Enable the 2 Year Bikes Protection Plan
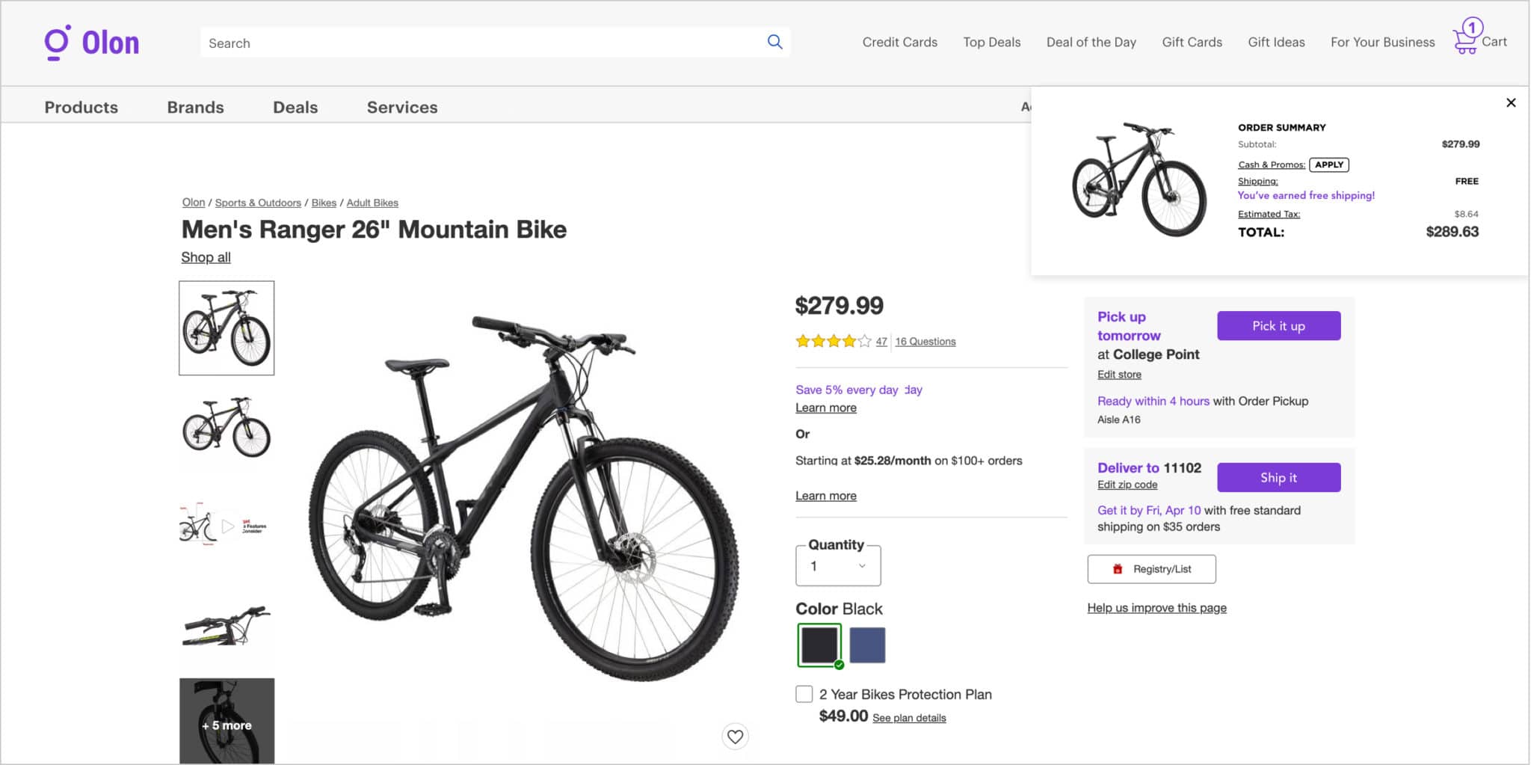The width and height of the screenshot is (1531, 765). pos(804,694)
